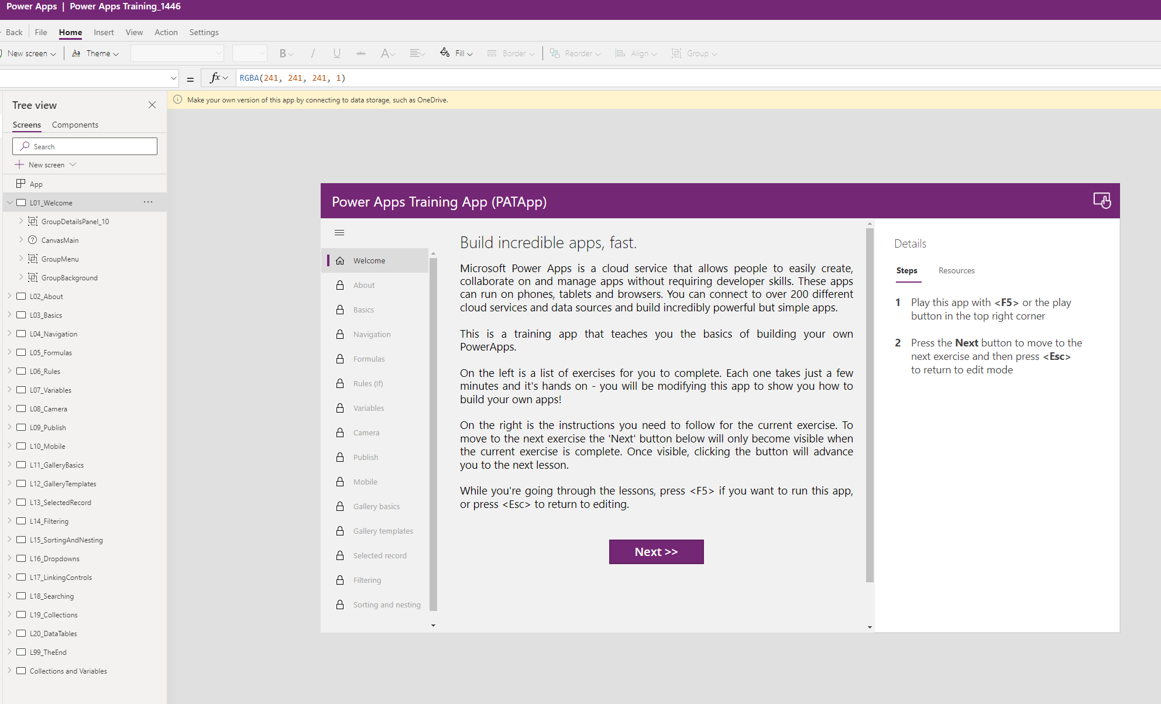This screenshot has width=1161, height=704.
Task: Click the Align icon
Action: 620,53
